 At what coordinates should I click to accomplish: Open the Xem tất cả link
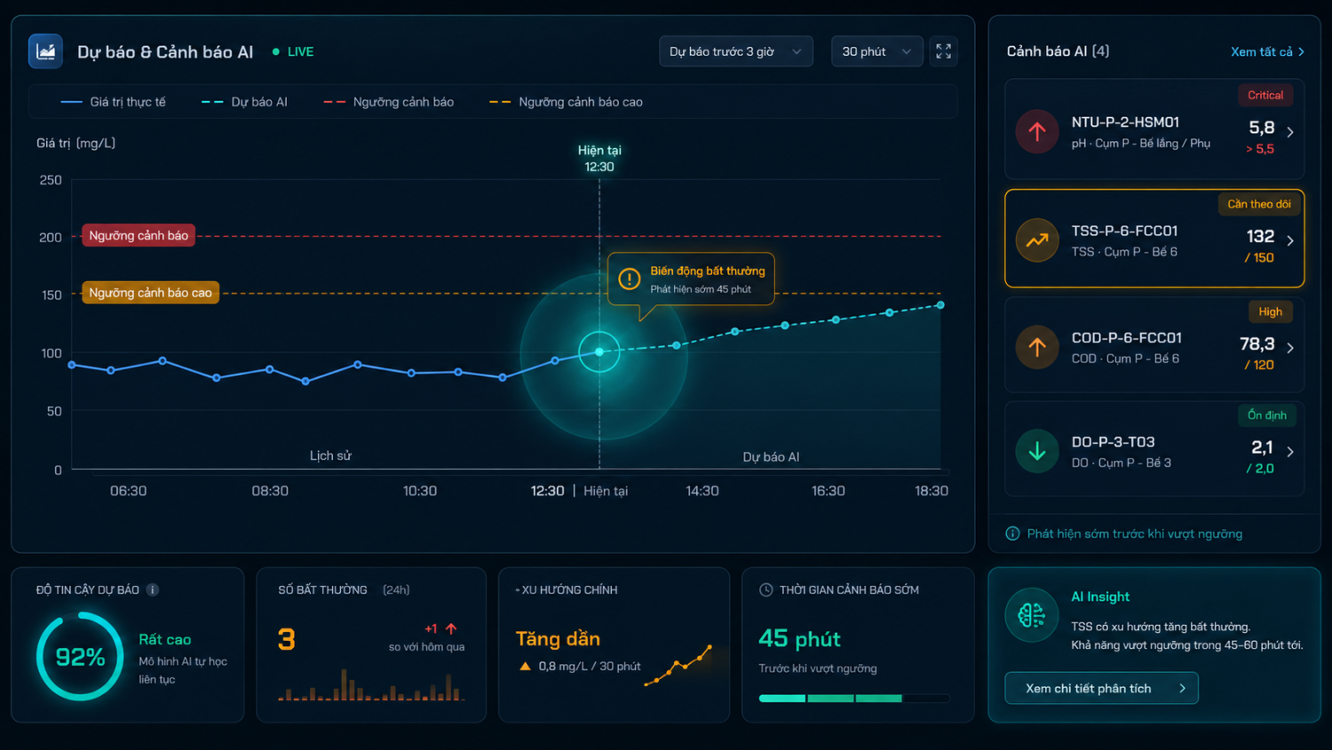(1267, 51)
